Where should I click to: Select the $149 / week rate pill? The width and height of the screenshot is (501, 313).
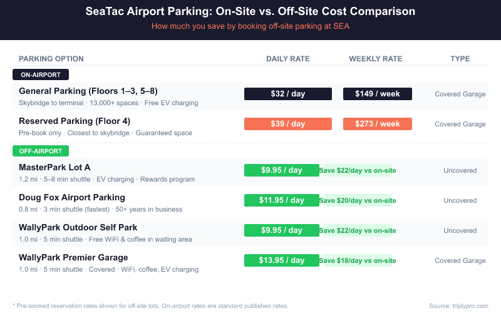[377, 94]
